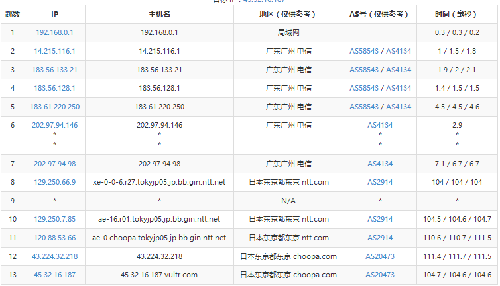Select hostname 45.32.16.187.vultr.com

tap(159, 275)
